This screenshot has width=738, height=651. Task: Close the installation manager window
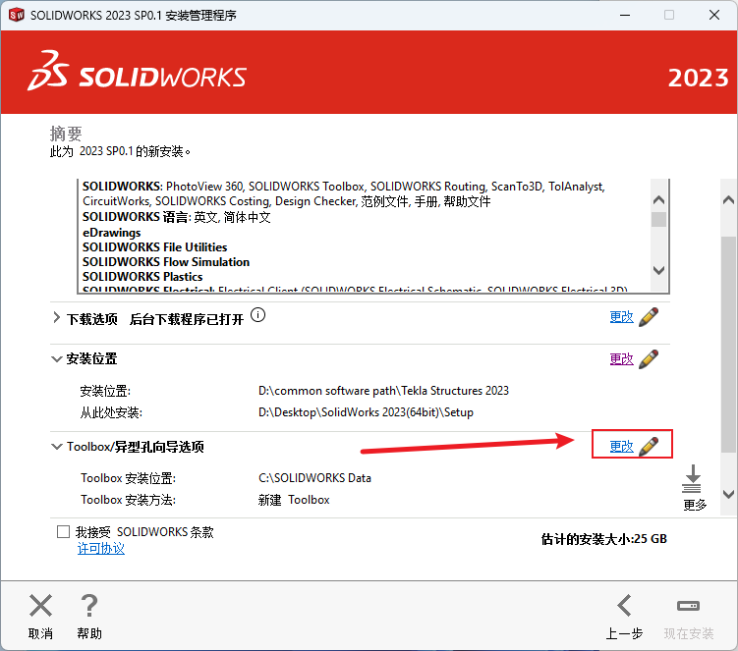[714, 15]
